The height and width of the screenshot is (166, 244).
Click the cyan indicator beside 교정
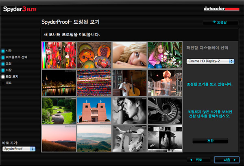(x=3, y=64)
